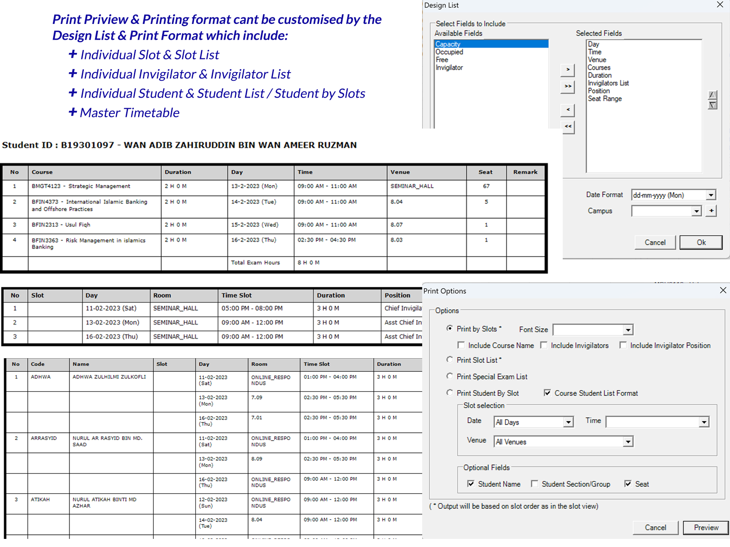
Task: Tick the Student Section/Group checkbox
Action: (x=535, y=484)
